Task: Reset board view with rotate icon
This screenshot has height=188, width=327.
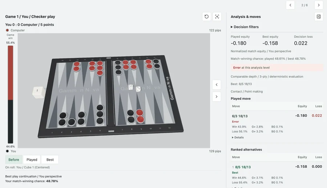Action: 206,16
